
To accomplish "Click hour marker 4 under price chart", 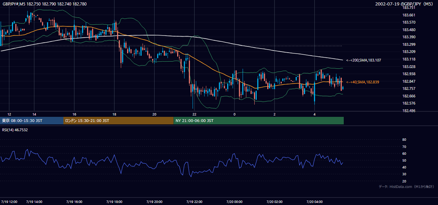I will pyautogui.click(x=315, y=114).
